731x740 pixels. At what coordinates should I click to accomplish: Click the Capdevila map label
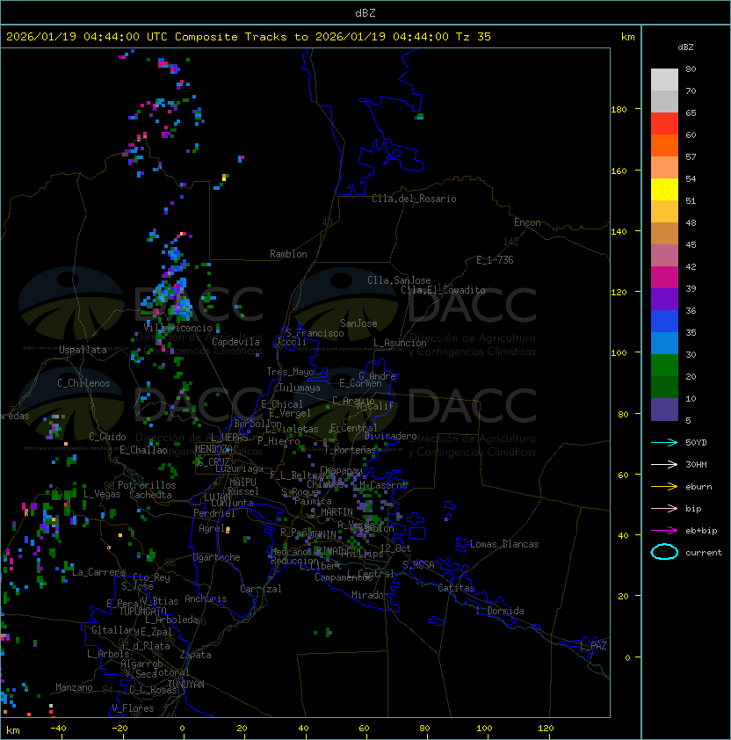[235, 342]
